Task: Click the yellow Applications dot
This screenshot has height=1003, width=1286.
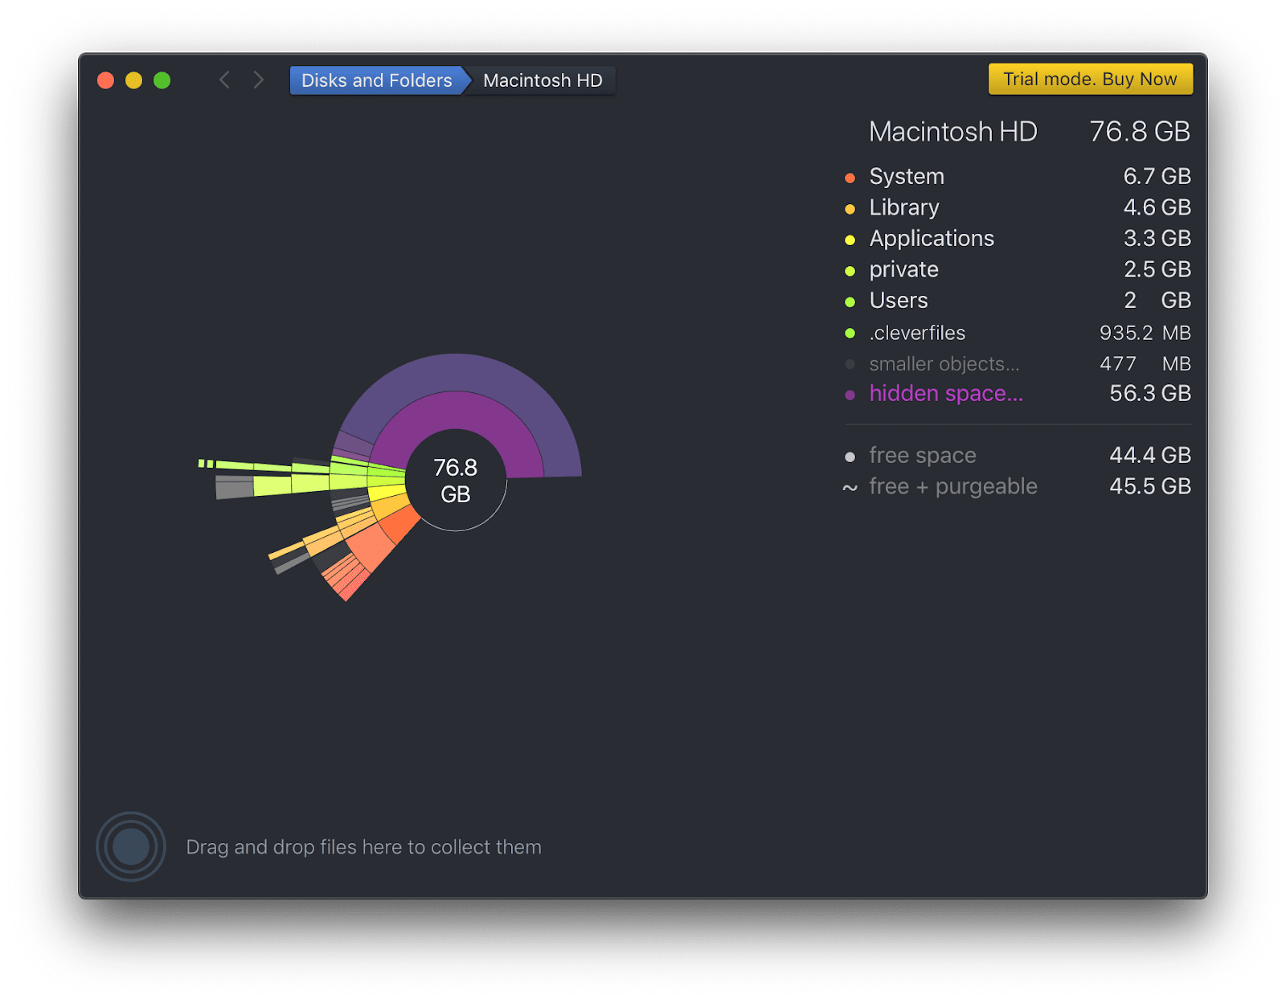Action: [x=850, y=239]
